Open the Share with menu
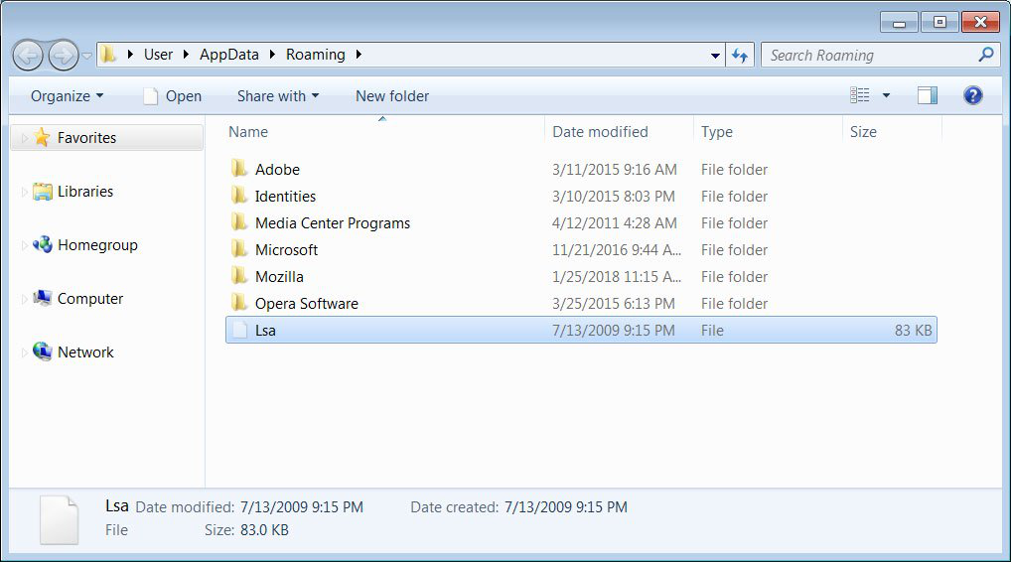1011x562 pixels. tap(278, 96)
